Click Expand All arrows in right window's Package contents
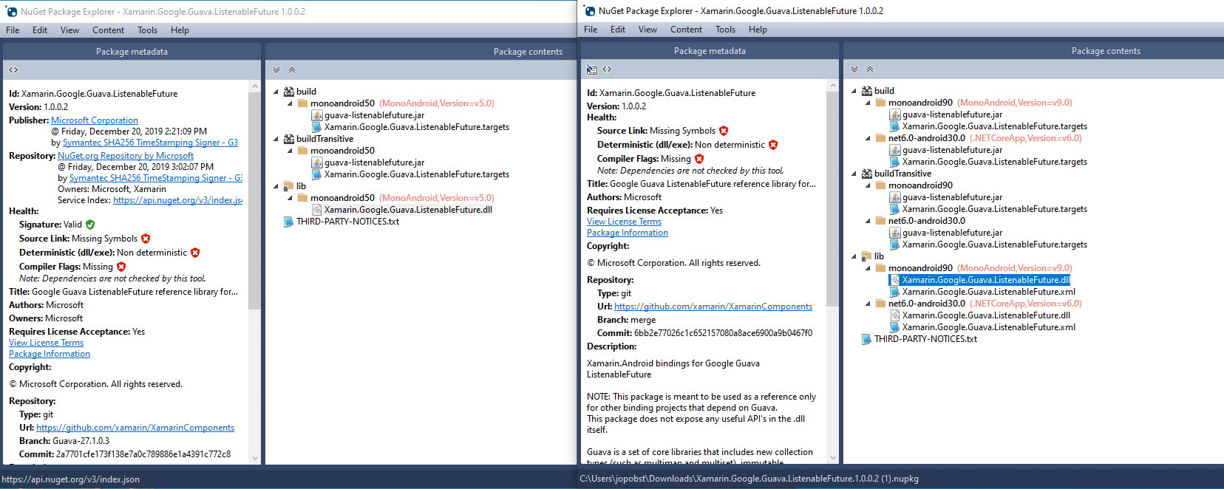 [854, 69]
